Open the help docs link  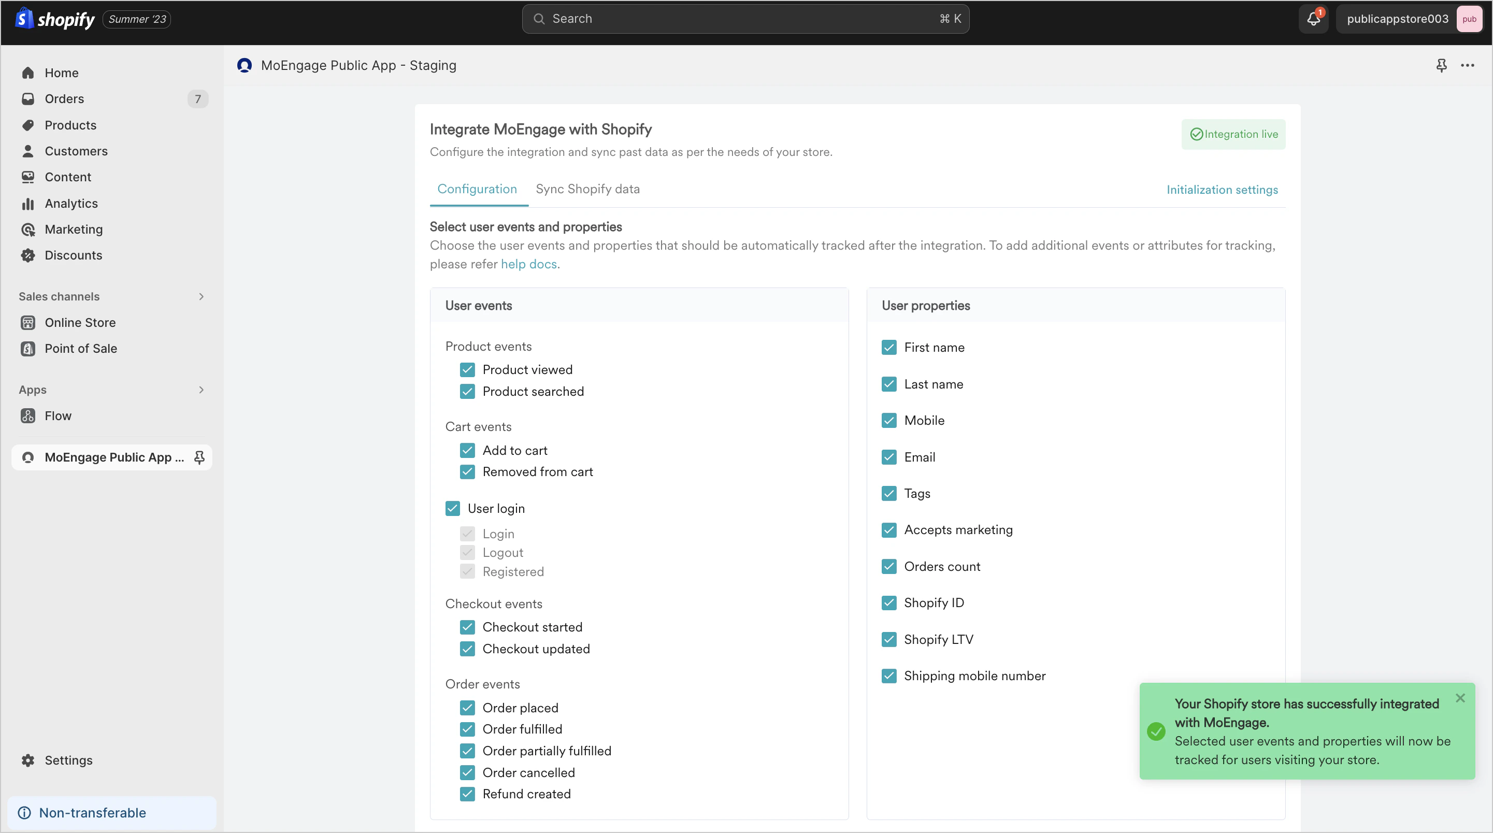(528, 264)
